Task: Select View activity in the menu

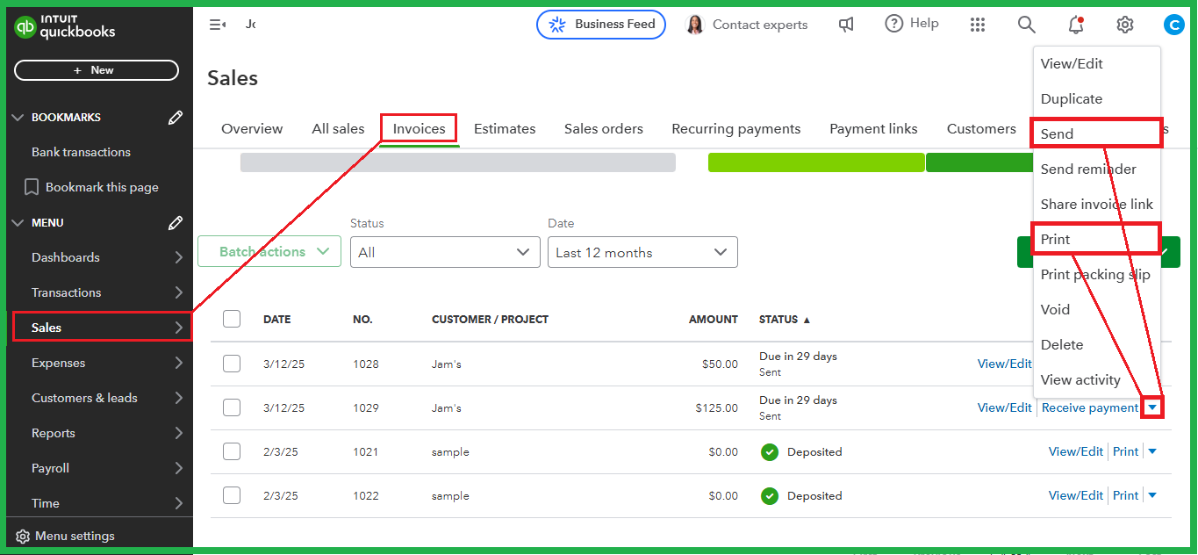Action: point(1097,380)
